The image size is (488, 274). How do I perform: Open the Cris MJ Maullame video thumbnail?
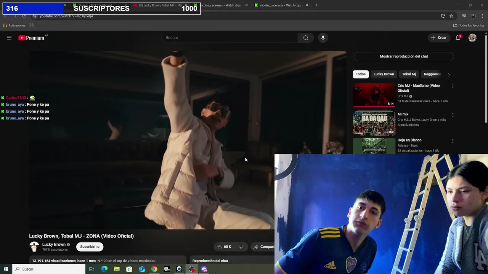(x=374, y=95)
